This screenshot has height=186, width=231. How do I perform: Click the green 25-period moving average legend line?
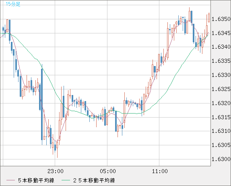(66, 180)
